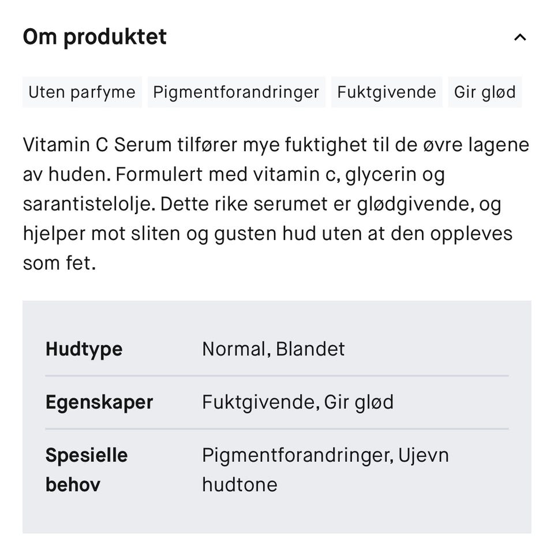This screenshot has height=550, width=554.
Task: Click the Egenskaper row label
Action: click(x=99, y=402)
